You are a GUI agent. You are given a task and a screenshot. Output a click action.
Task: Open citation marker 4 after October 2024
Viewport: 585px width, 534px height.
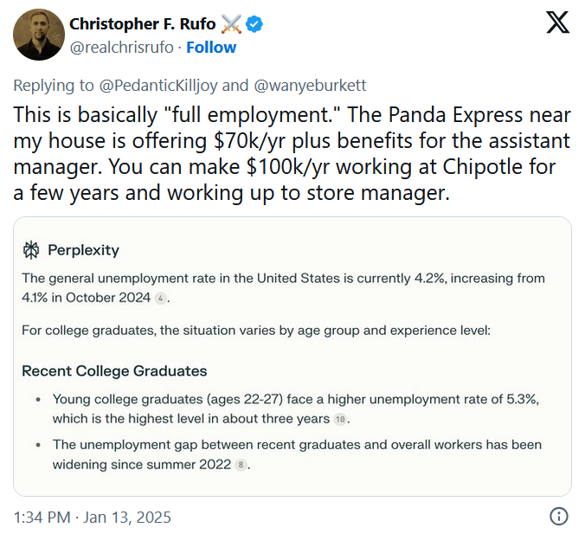(160, 299)
